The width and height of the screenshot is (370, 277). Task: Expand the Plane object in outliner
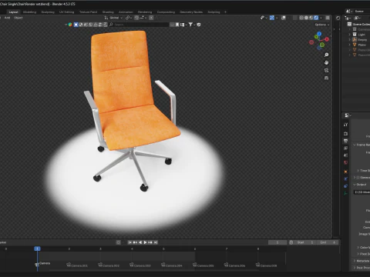click(349, 45)
